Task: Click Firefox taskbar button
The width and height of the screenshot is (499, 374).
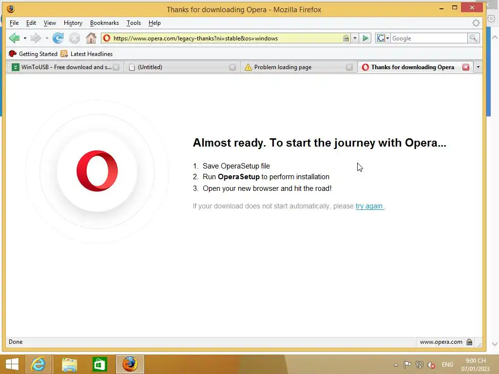Action: tap(130, 364)
